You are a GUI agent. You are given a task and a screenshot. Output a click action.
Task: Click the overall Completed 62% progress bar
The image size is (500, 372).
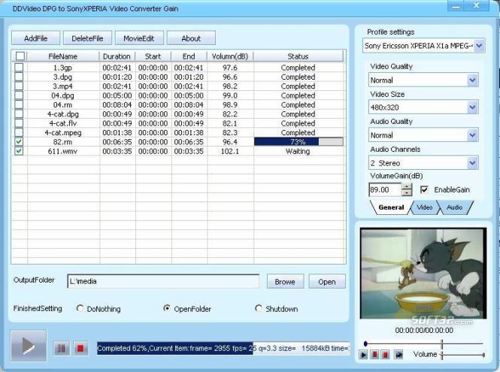pos(223,348)
